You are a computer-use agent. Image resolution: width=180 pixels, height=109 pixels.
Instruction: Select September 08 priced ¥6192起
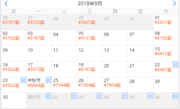point(166,38)
